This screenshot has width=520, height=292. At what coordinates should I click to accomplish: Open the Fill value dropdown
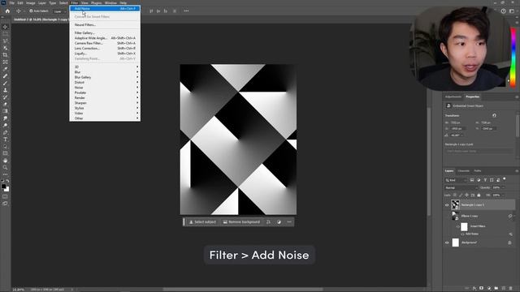click(503, 195)
